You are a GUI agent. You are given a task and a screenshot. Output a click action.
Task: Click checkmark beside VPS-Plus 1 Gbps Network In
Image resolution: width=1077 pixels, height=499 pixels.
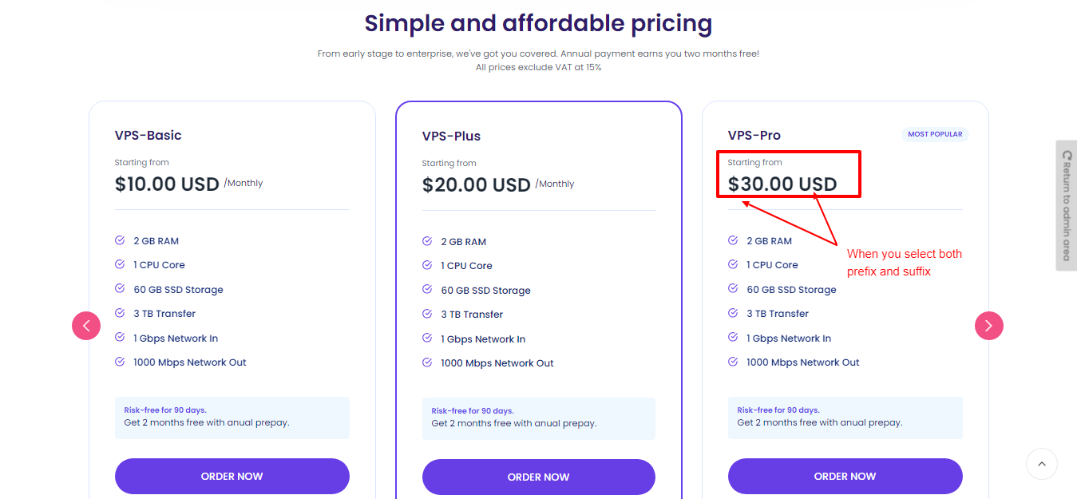click(x=427, y=339)
